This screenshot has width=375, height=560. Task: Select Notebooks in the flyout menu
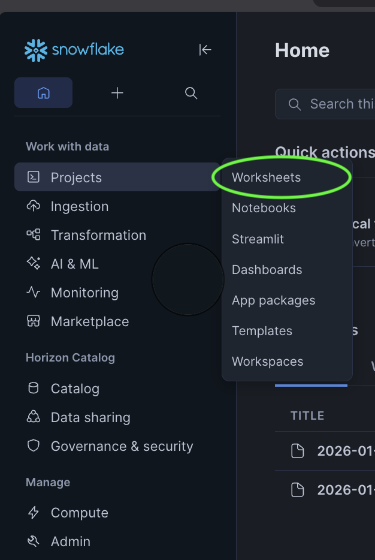pos(264,208)
